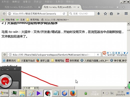Open Sogou emoticon smiley icon

pos(113,53)
